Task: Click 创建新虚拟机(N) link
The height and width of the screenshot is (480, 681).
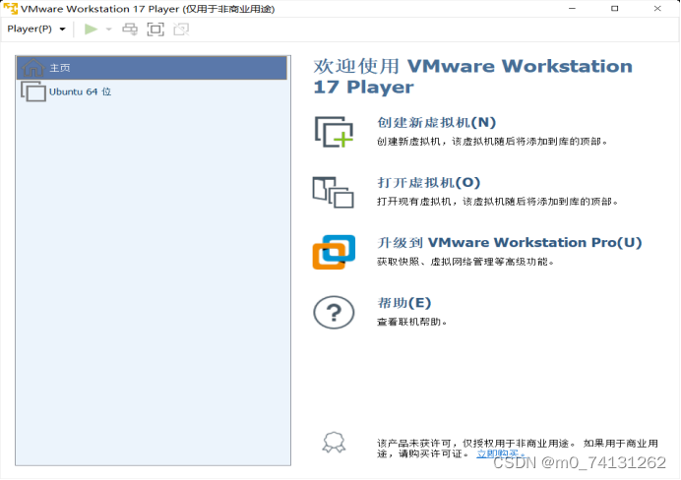Action: pyautogui.click(x=437, y=122)
